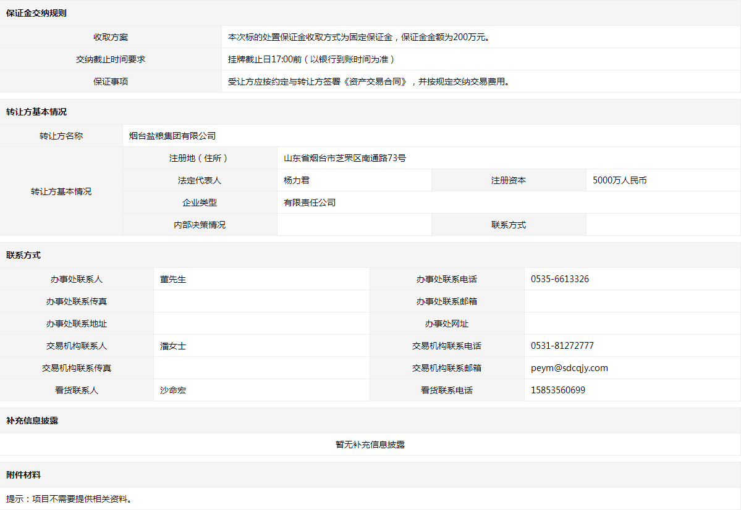
Task: Click the 办事处联系邮箱 label
Action: (x=447, y=301)
